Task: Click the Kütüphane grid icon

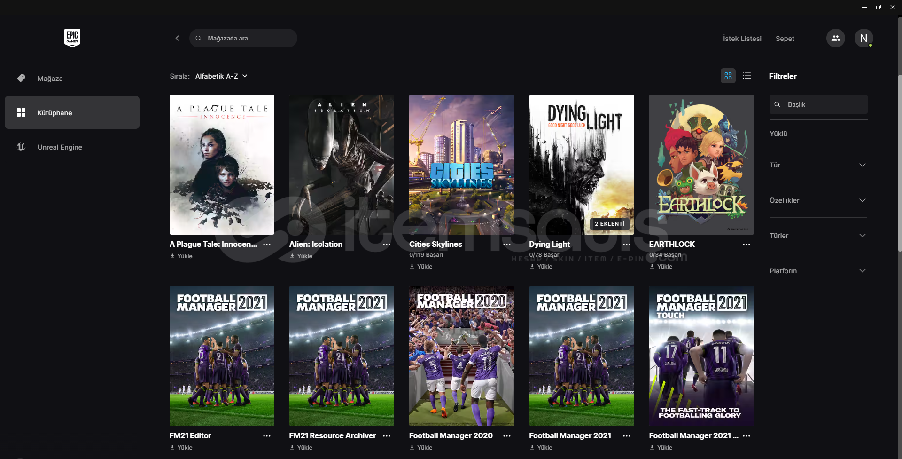Action: click(21, 112)
